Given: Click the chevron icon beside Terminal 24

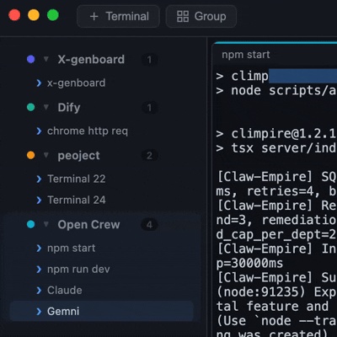Looking at the screenshot, I should 39,200.
